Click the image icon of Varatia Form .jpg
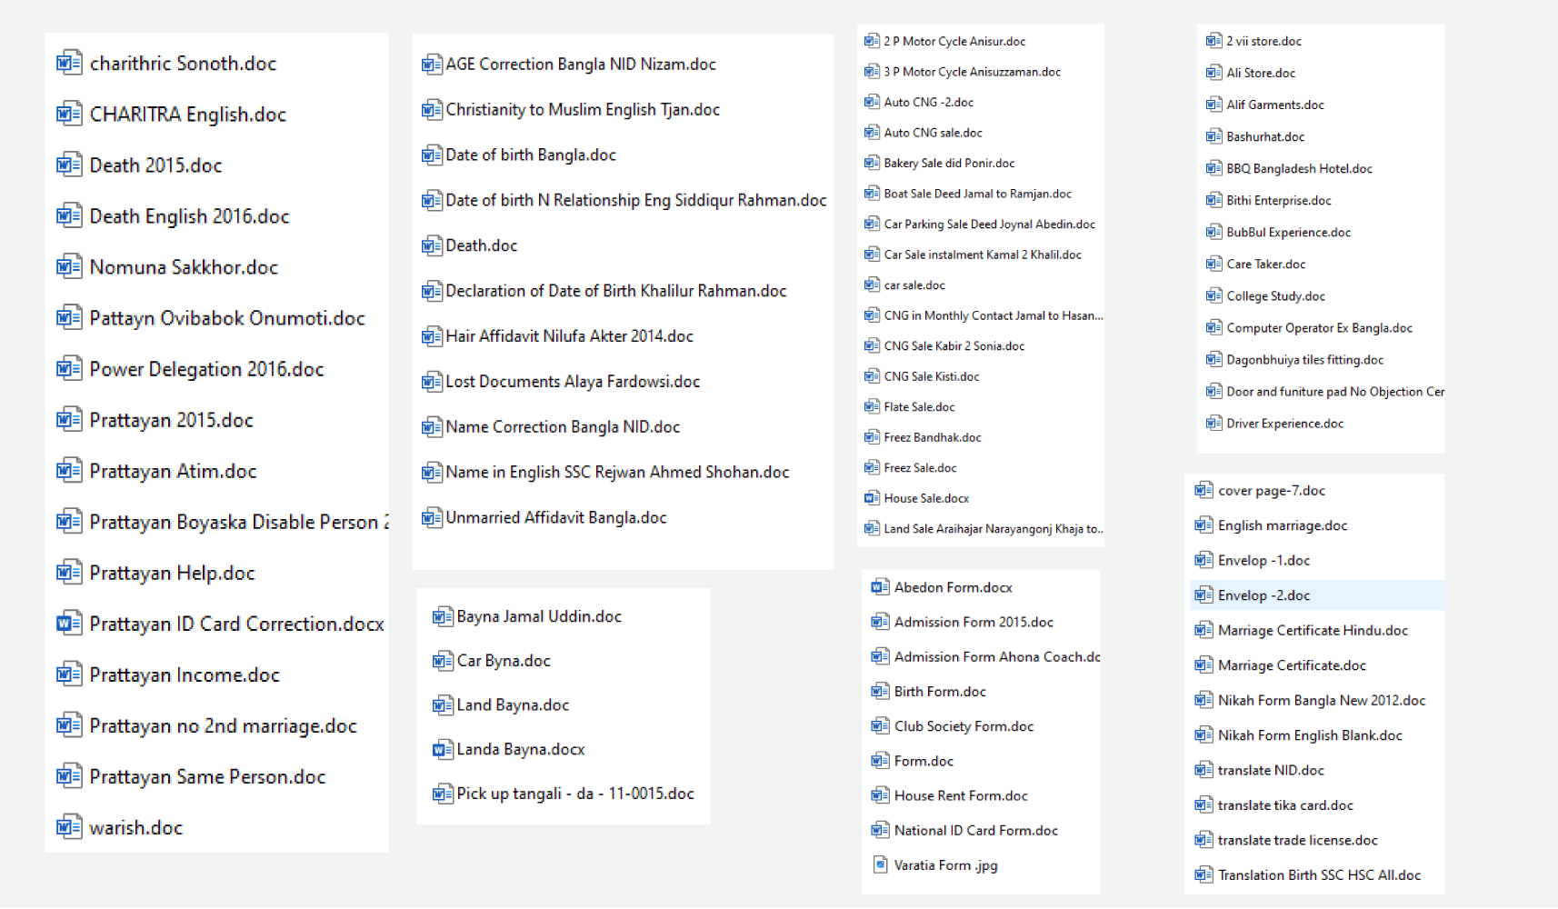1558x909 pixels. (x=880, y=864)
